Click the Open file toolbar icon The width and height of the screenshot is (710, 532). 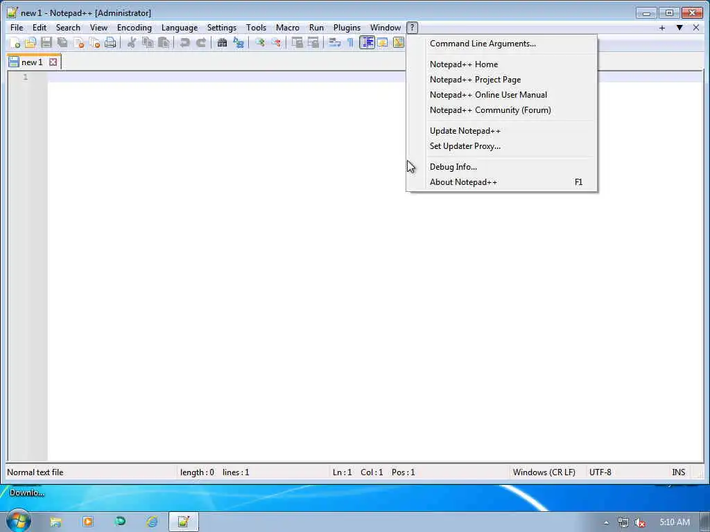click(x=31, y=43)
